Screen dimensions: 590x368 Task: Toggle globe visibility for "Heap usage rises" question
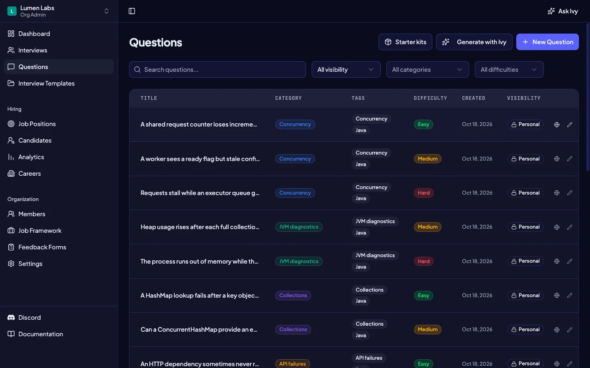pyautogui.click(x=557, y=227)
